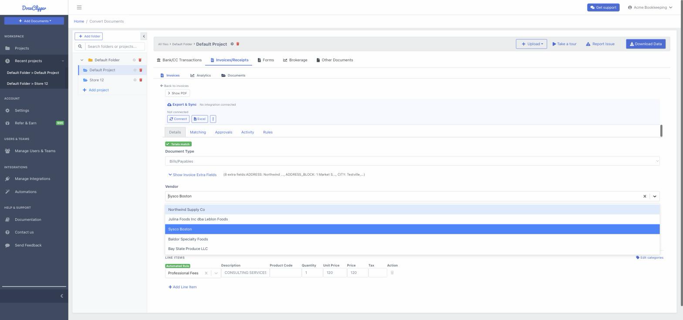The width and height of the screenshot is (683, 320).
Task: Open Send Feedback in the sidebar
Action: [28, 245]
